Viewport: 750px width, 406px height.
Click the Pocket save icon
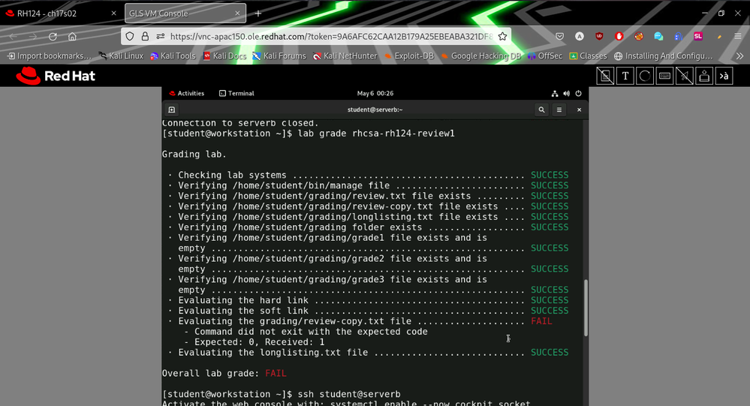point(560,36)
